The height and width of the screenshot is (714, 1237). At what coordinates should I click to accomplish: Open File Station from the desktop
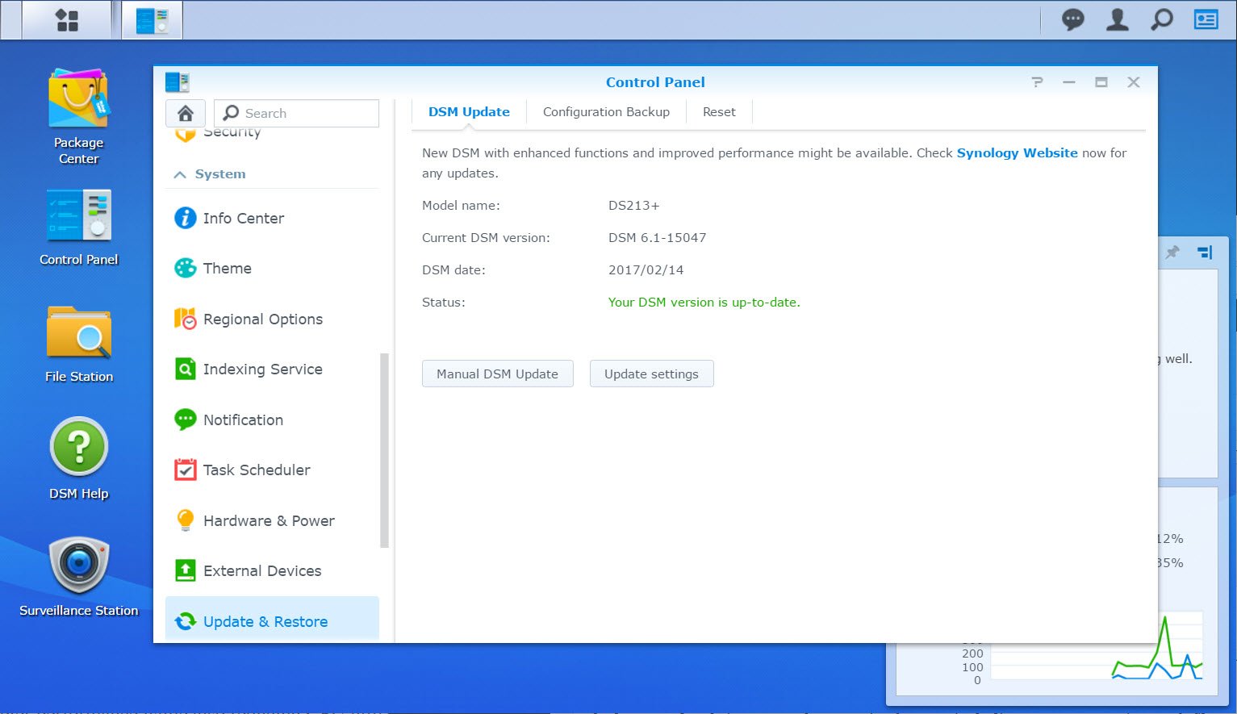[x=78, y=344]
